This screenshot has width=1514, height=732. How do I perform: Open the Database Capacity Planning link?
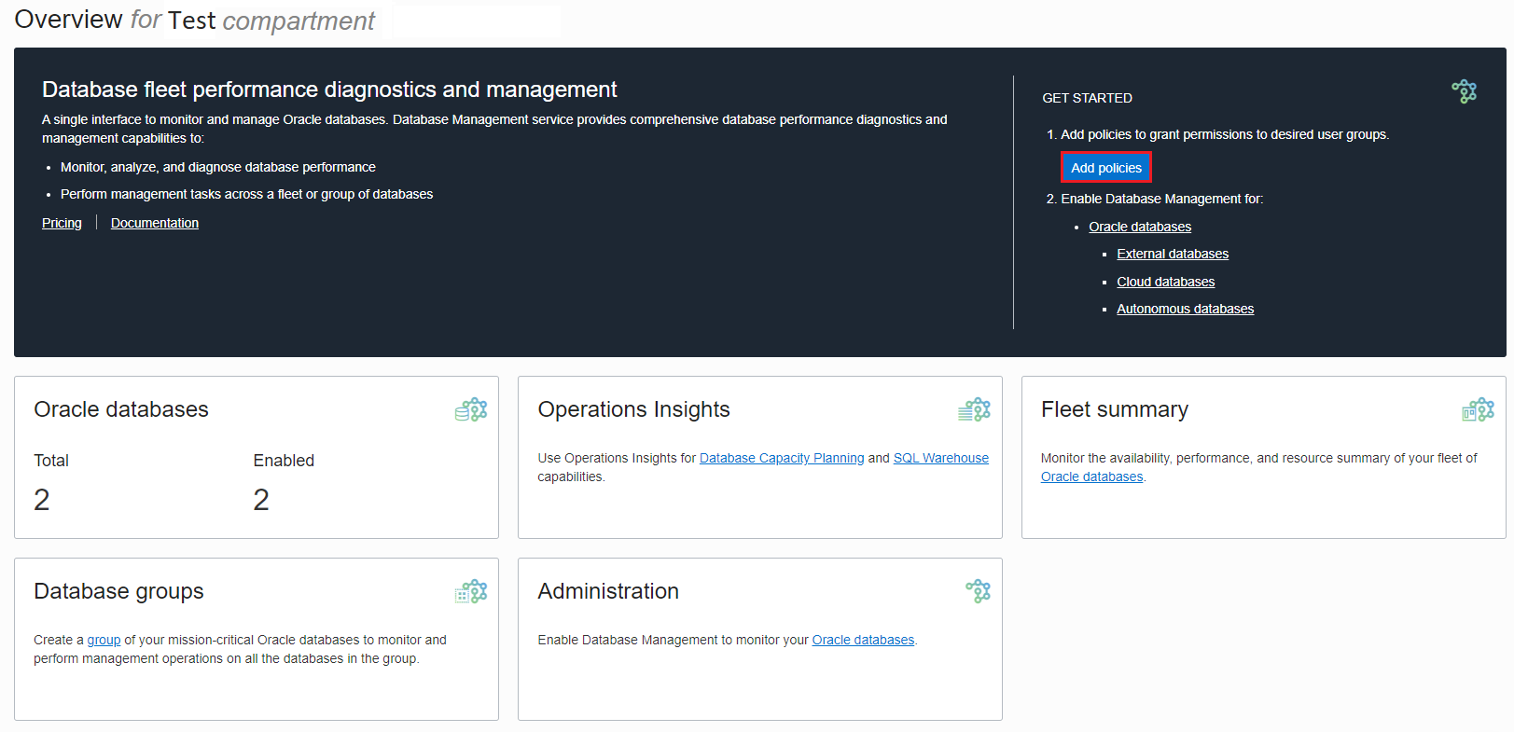(782, 458)
